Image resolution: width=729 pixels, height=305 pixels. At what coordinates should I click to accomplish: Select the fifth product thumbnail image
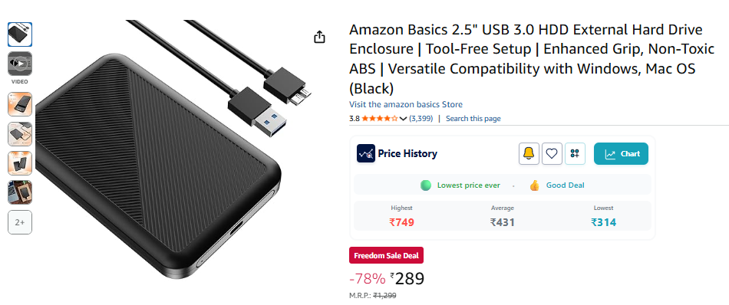pos(19,163)
